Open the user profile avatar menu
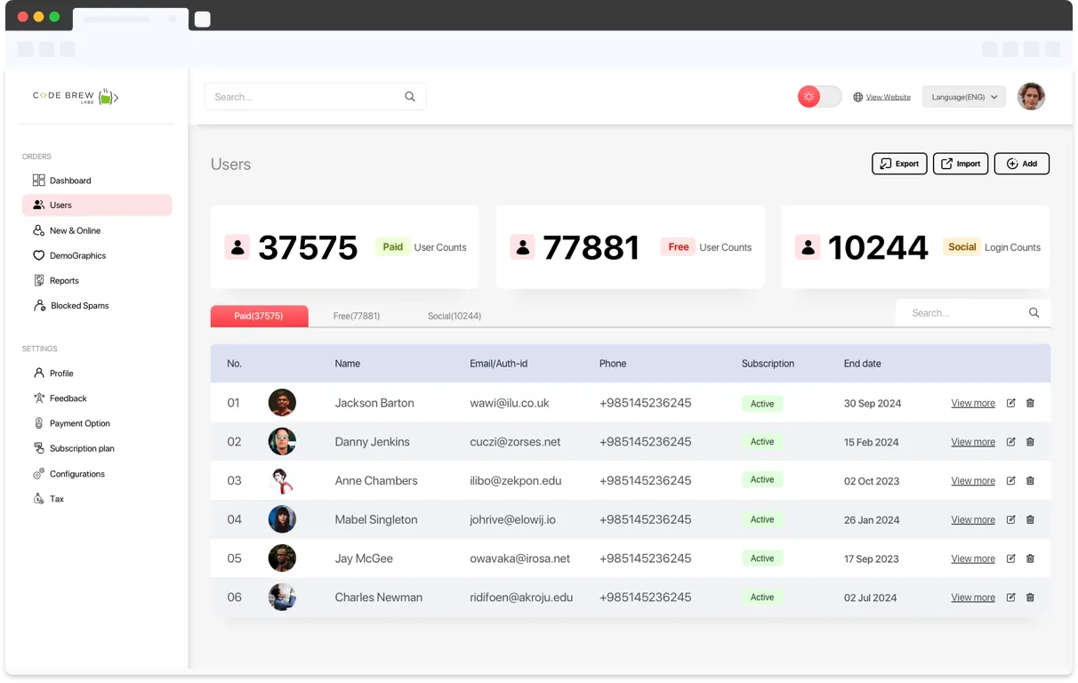1078x683 pixels. coord(1031,97)
